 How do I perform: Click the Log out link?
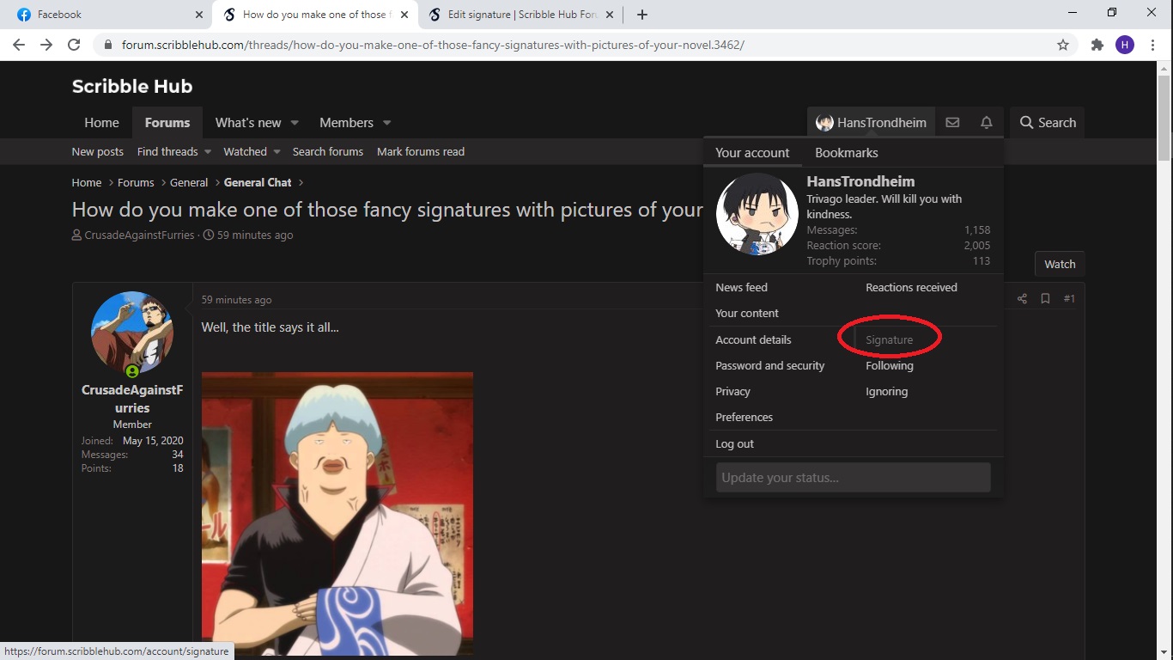[x=734, y=443]
